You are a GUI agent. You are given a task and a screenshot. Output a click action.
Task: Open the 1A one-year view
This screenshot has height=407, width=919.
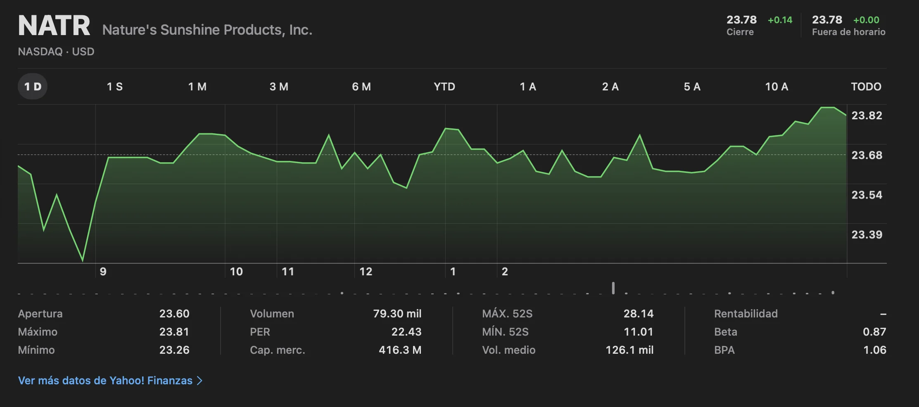[x=528, y=87]
